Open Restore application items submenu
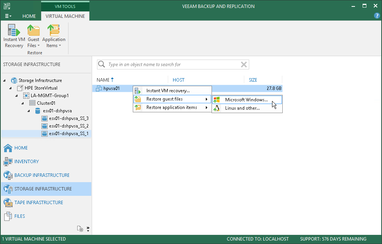This screenshot has height=244, width=382. [172, 107]
